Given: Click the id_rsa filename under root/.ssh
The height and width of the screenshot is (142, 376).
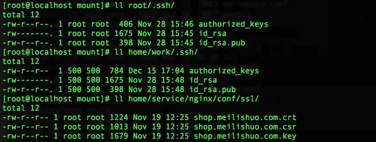Looking at the screenshot, I should click(212, 34).
